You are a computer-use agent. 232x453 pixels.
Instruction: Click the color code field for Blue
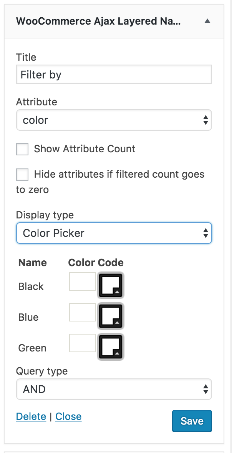(x=82, y=312)
